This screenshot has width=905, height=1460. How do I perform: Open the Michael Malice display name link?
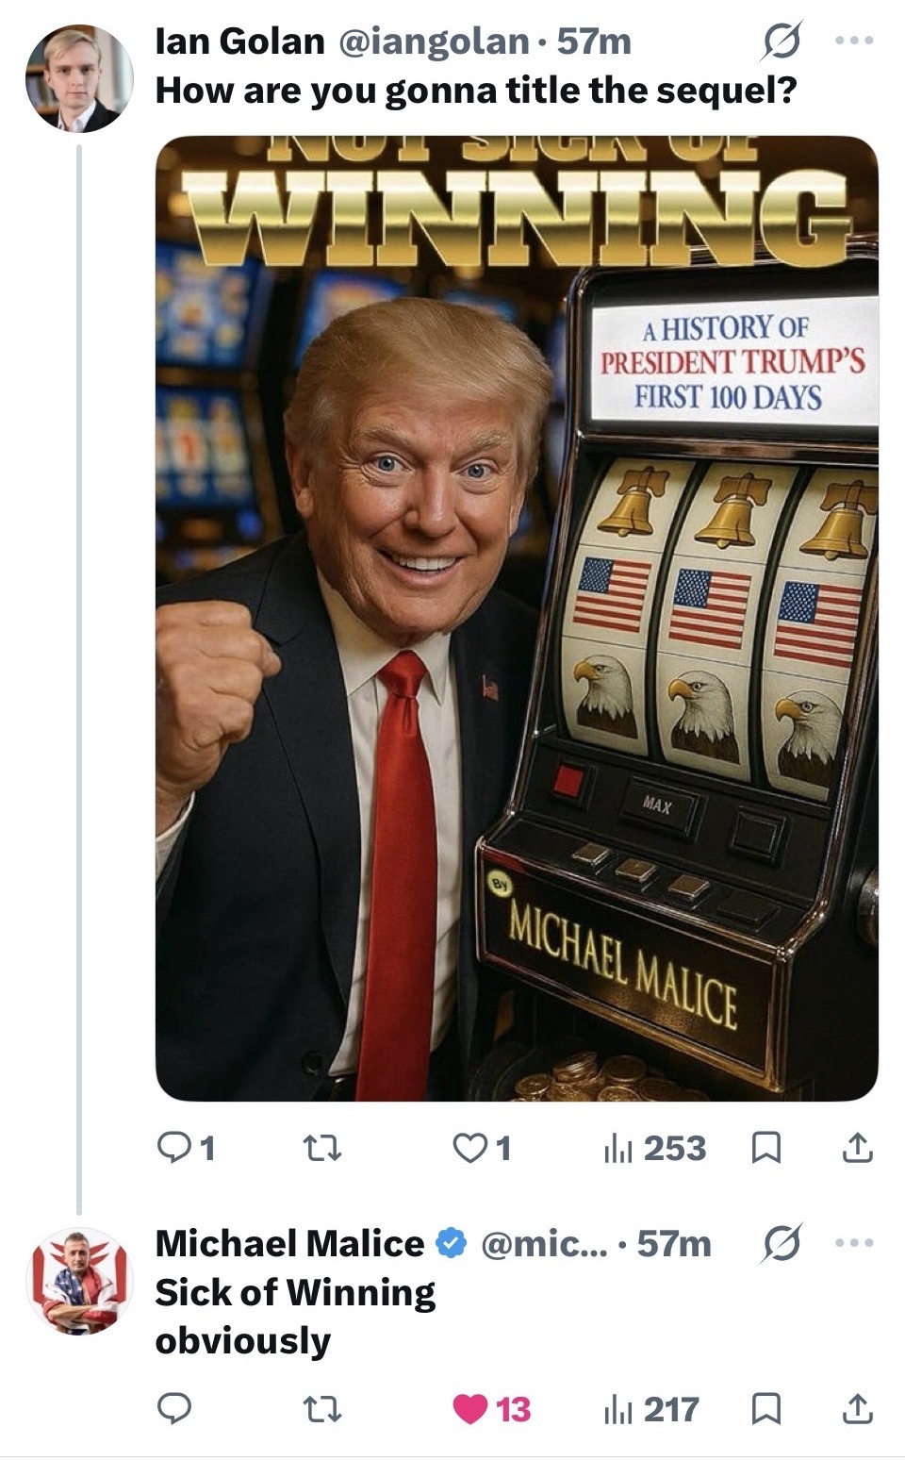pyautogui.click(x=289, y=1243)
